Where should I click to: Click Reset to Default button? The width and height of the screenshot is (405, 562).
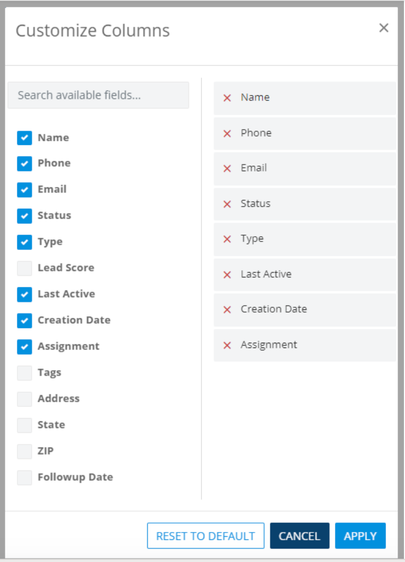(206, 536)
